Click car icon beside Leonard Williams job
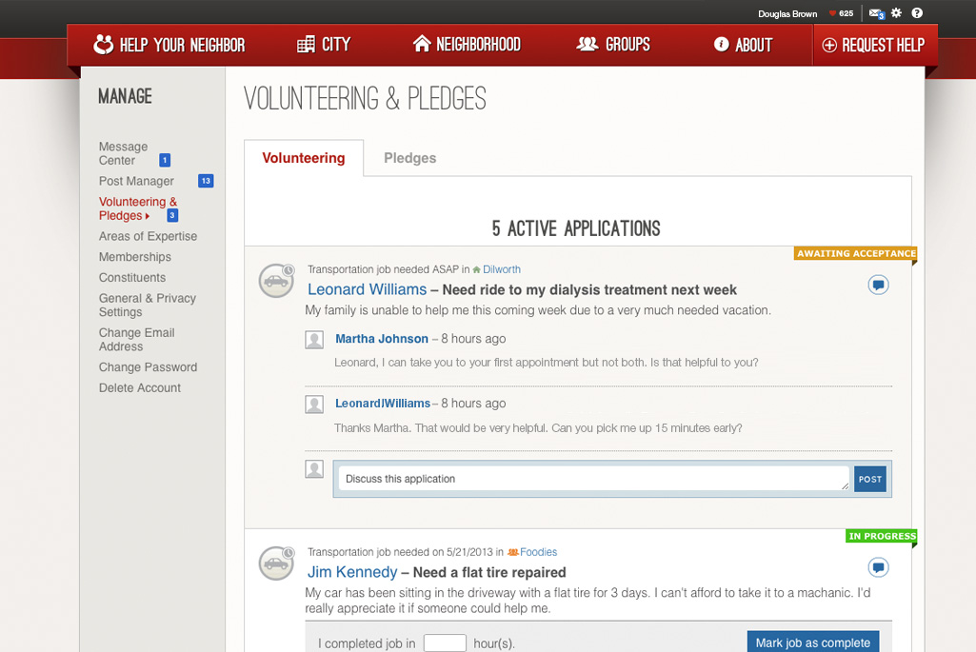Screen dimensions: 976x652 click(x=276, y=281)
